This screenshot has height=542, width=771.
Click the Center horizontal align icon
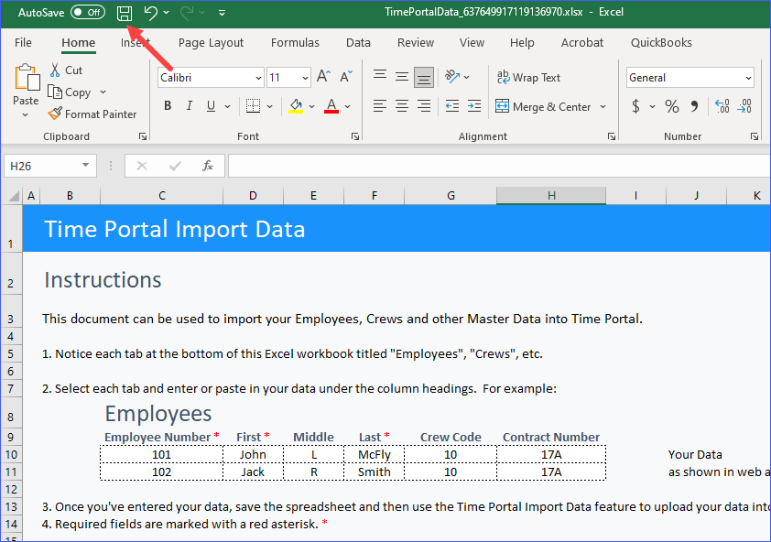click(402, 105)
